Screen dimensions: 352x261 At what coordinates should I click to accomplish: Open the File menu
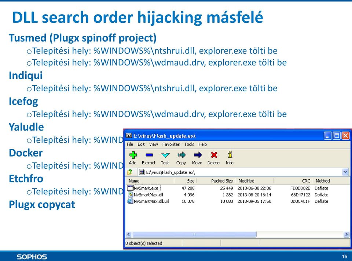pos(130,144)
